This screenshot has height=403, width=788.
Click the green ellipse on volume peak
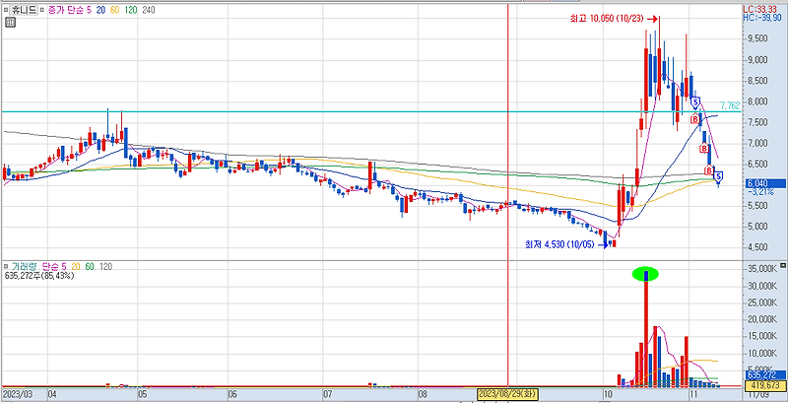pos(645,274)
